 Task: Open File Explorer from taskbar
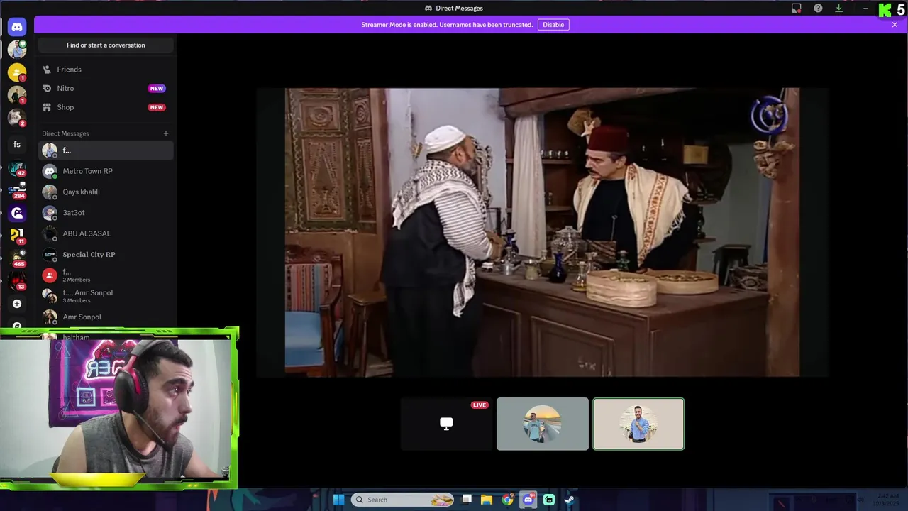click(487, 500)
